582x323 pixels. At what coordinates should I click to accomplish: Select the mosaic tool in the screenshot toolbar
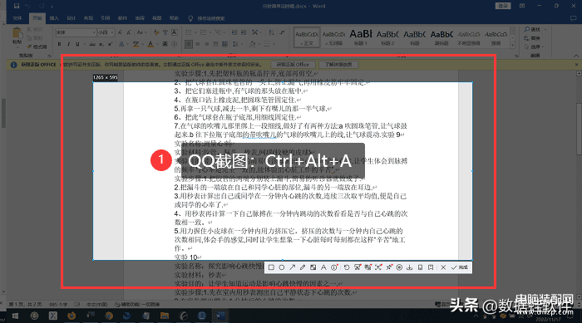tap(313, 267)
